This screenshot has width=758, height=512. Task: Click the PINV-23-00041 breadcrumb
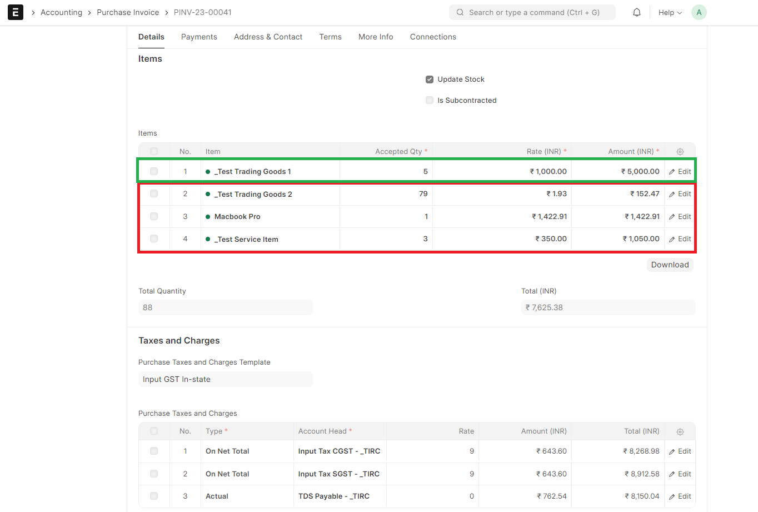[x=203, y=12]
